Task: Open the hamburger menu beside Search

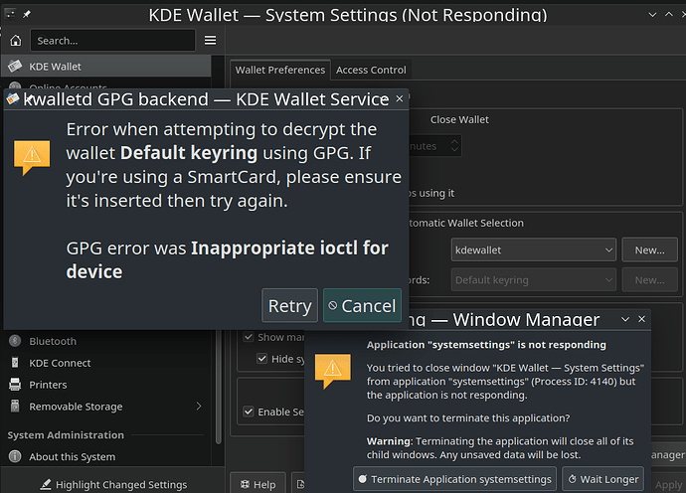Action: pos(211,40)
